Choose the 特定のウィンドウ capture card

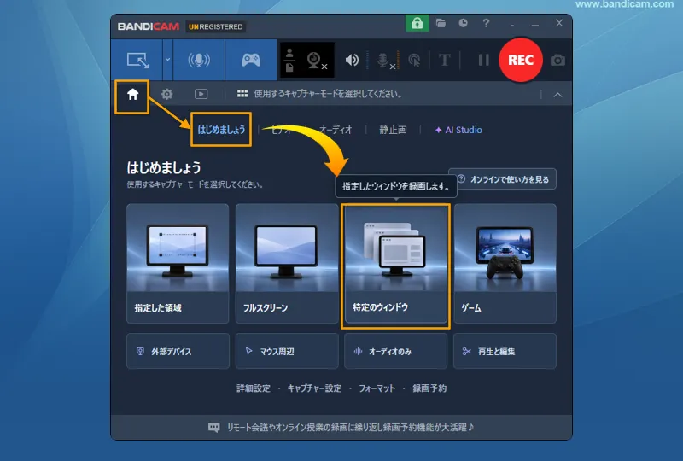click(x=395, y=264)
